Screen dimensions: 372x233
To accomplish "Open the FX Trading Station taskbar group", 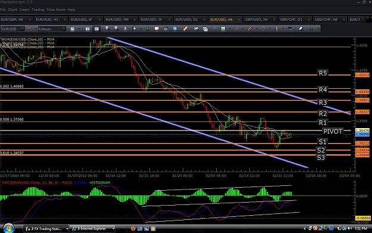I will tap(46, 229).
